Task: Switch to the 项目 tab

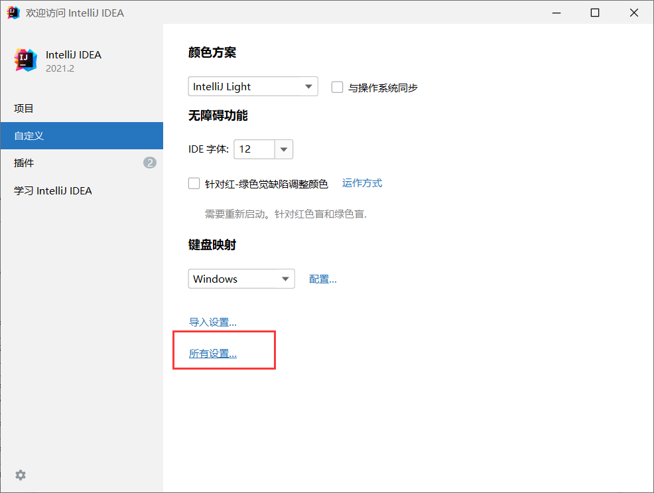Action: [82, 108]
